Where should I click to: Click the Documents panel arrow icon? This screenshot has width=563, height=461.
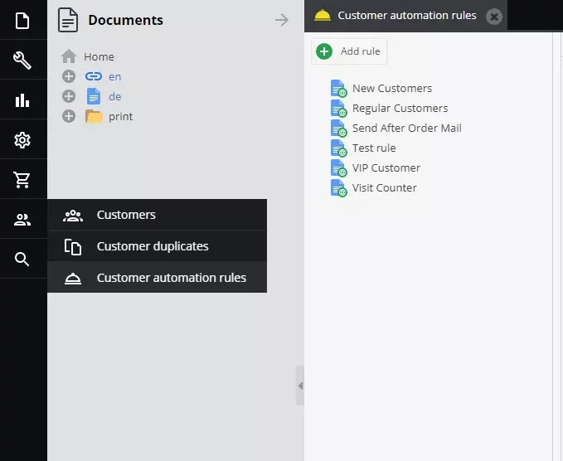282,20
